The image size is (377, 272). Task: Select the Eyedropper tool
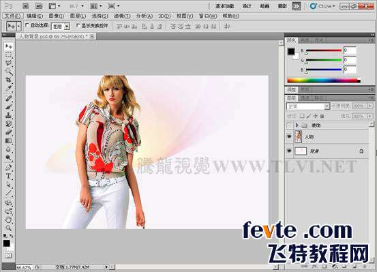click(9, 88)
